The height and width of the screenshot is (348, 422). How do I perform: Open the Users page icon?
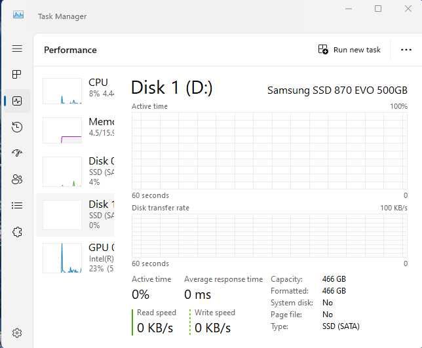(x=17, y=180)
